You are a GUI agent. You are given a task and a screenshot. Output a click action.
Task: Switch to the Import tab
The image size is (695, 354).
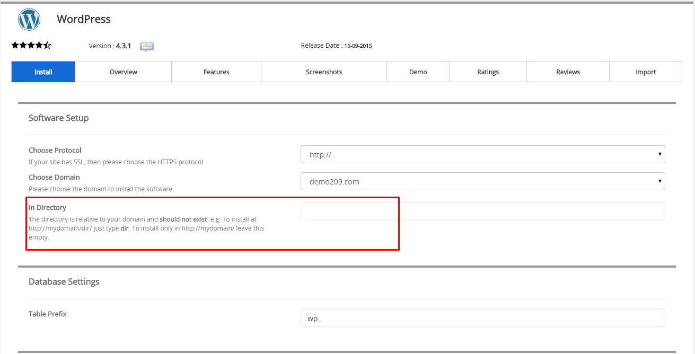646,72
